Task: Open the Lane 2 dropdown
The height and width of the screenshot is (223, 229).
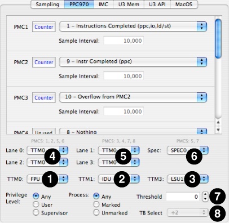Action: pos(47,162)
